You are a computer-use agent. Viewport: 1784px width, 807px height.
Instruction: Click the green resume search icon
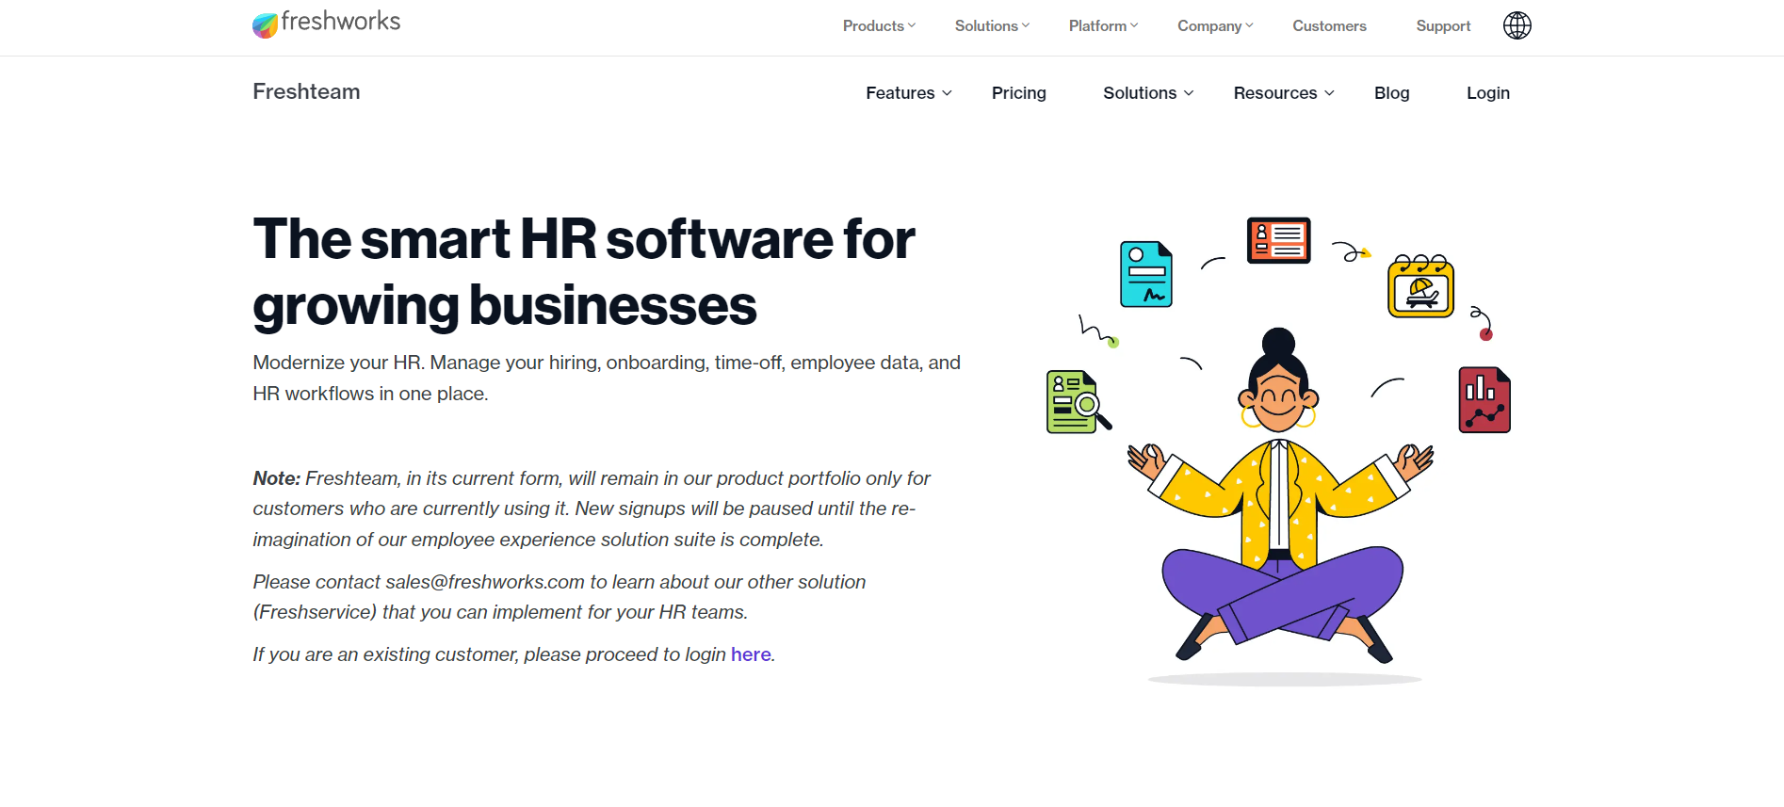(x=1076, y=401)
